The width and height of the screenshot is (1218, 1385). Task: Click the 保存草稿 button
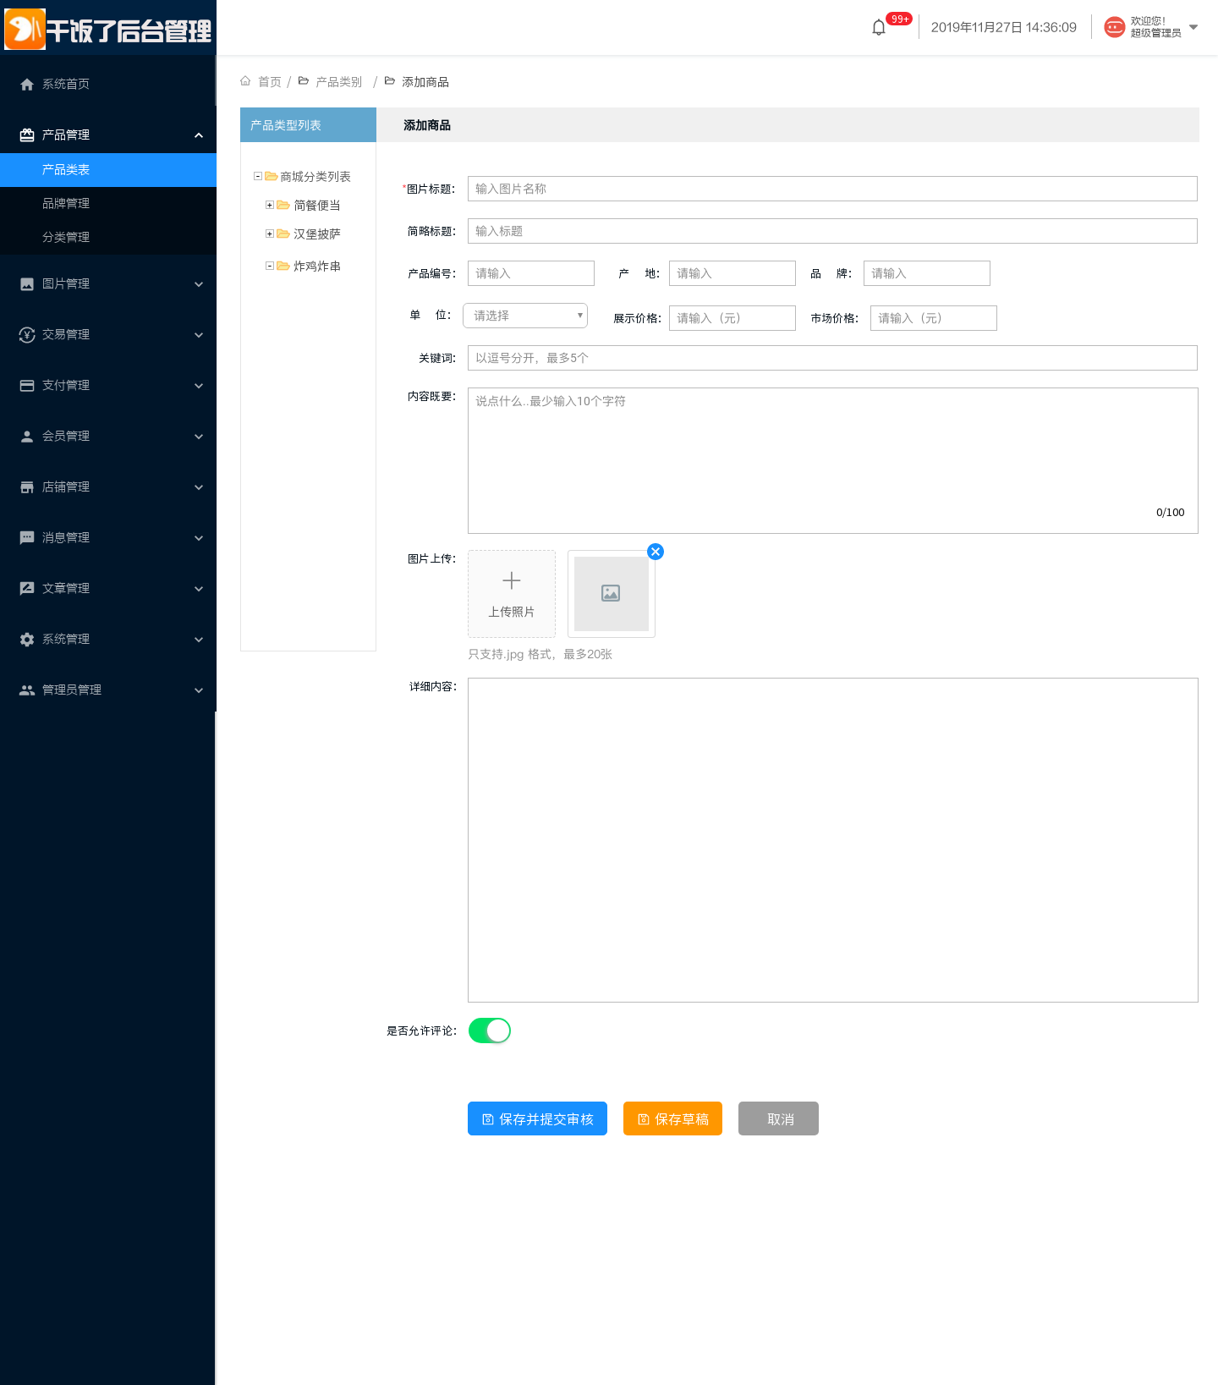(x=672, y=1118)
